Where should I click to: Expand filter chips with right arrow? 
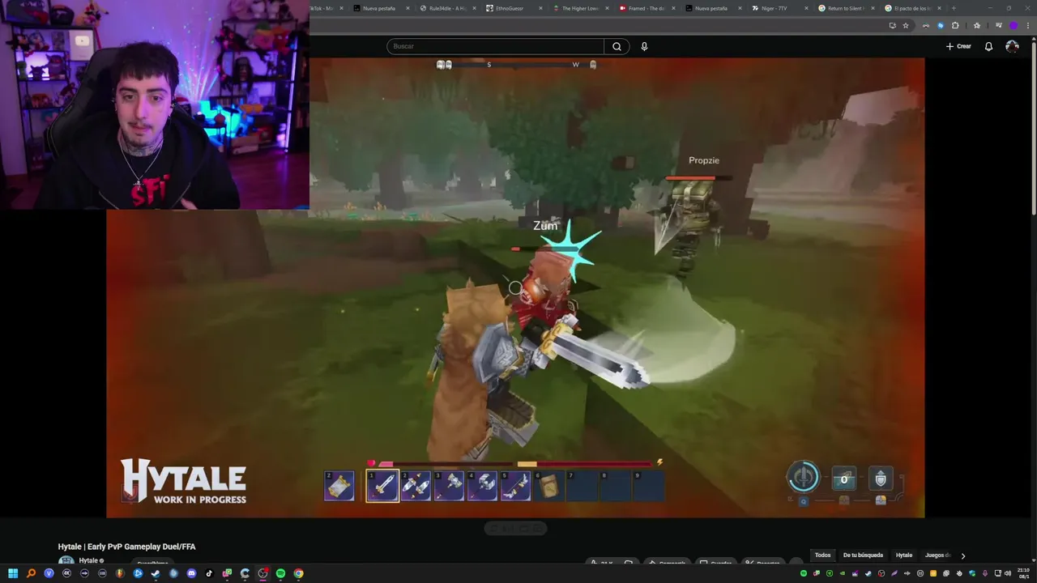(x=962, y=555)
